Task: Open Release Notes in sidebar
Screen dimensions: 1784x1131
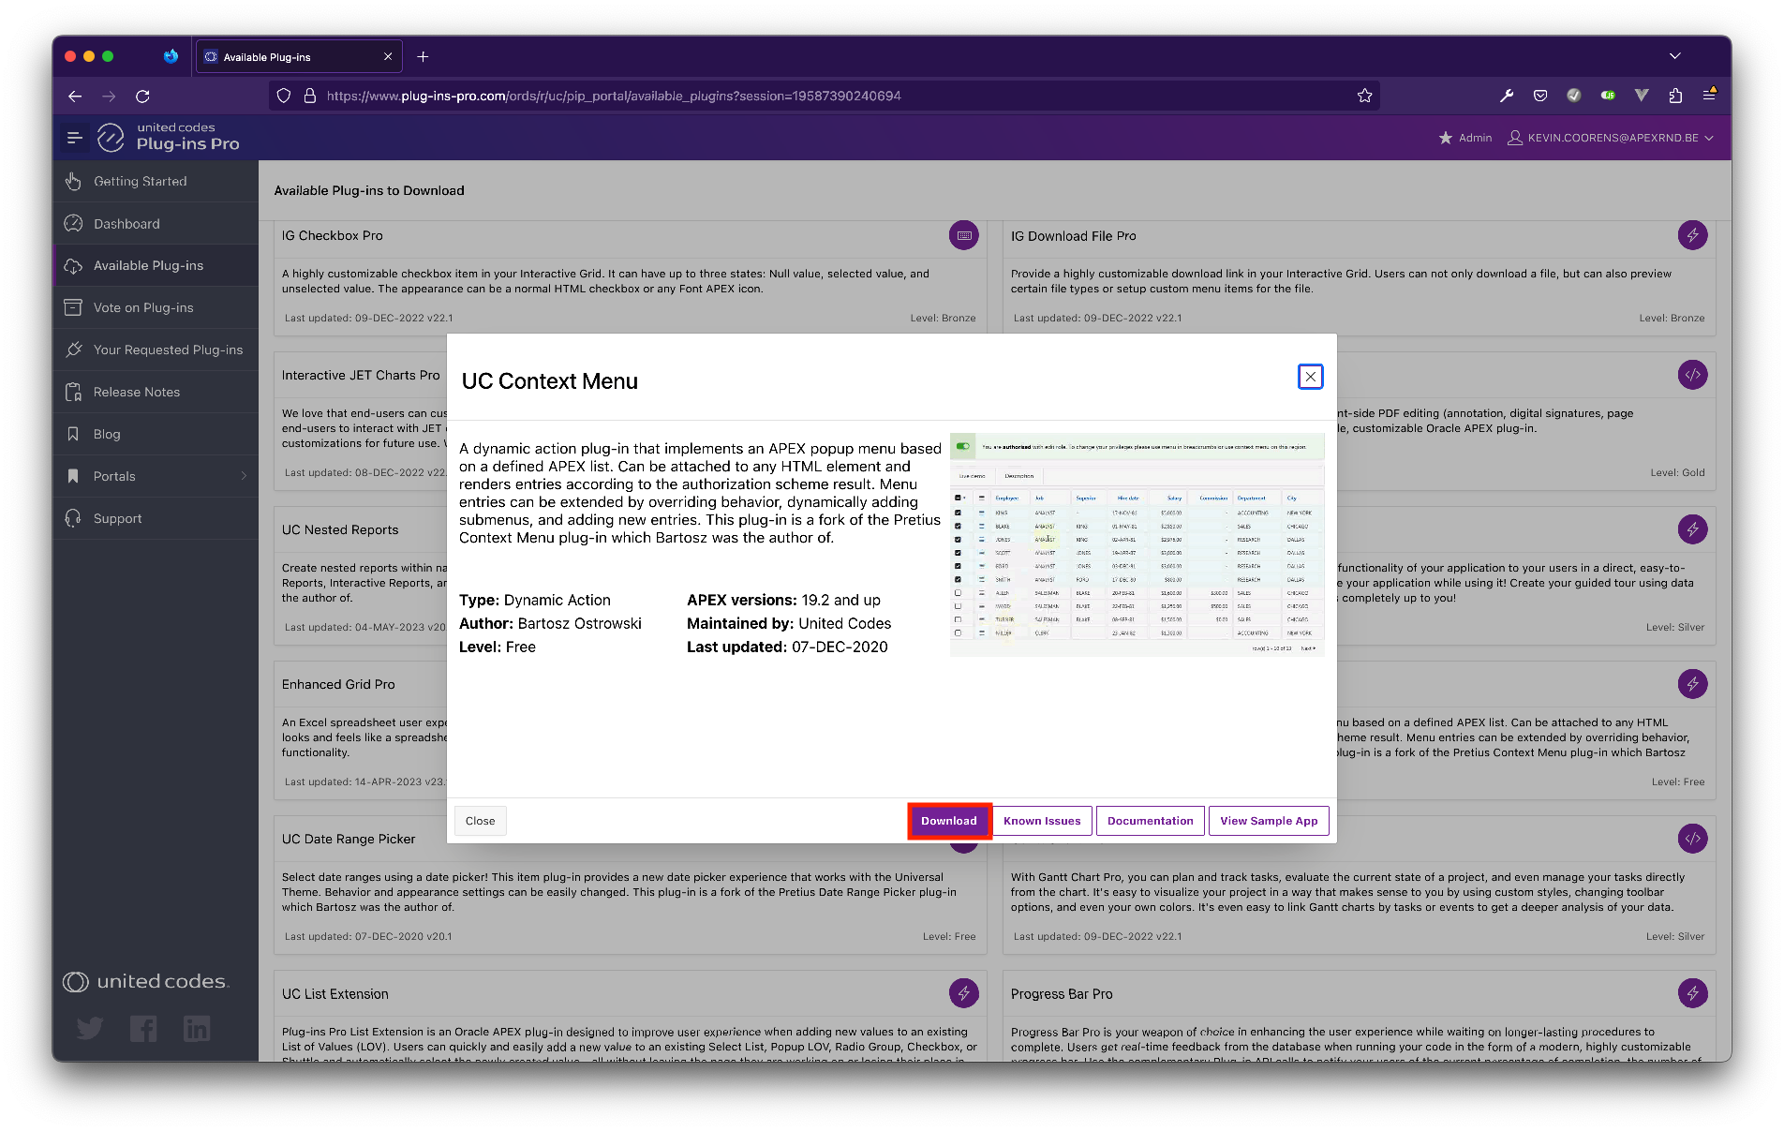Action: click(x=156, y=392)
